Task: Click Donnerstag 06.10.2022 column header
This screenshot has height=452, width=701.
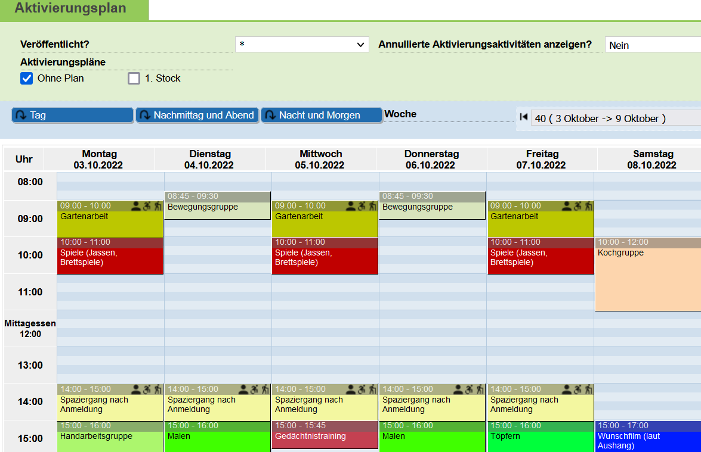Action: 431,159
